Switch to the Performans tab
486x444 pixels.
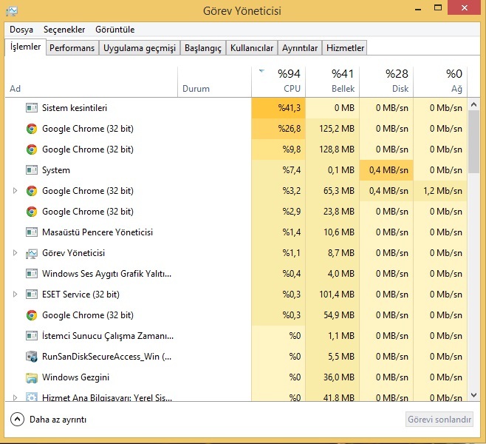tap(72, 48)
